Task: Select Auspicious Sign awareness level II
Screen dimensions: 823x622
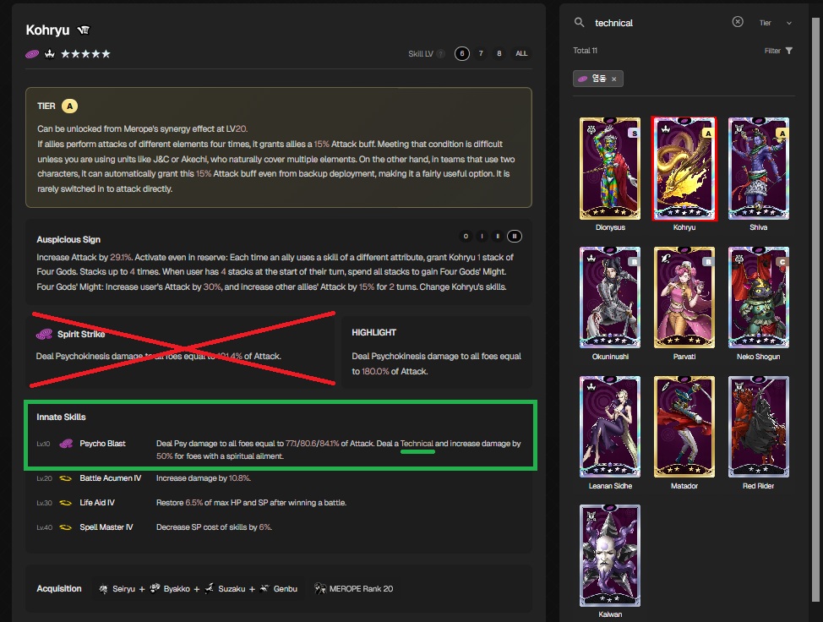Action: click(498, 236)
